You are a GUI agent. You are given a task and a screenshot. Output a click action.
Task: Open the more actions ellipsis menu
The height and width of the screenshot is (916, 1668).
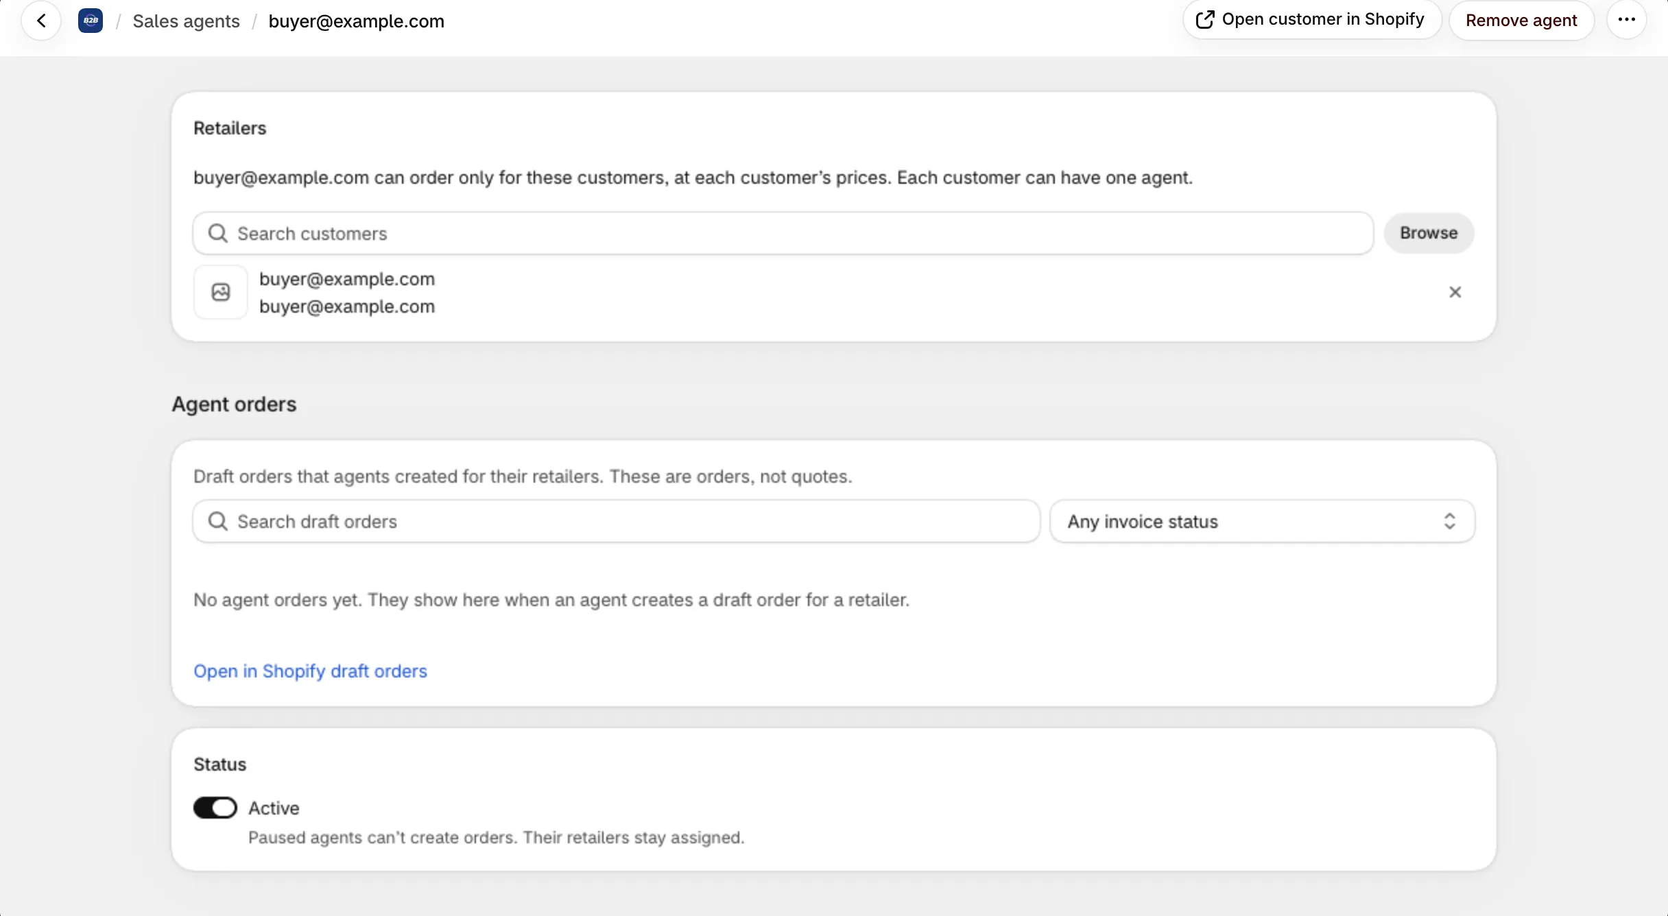pyautogui.click(x=1627, y=20)
